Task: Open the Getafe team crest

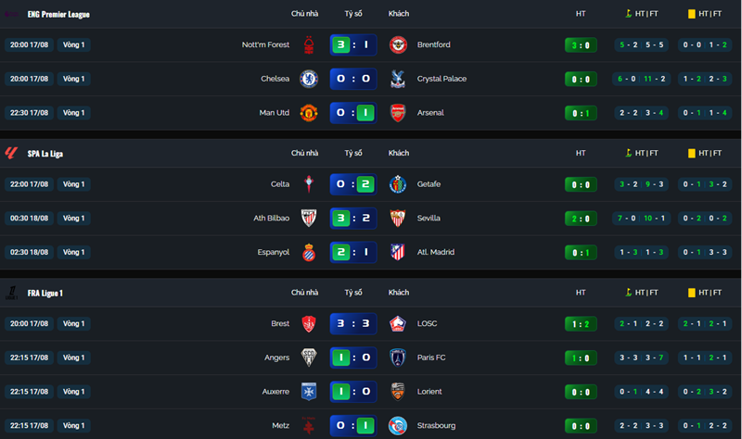Action: coord(398,184)
